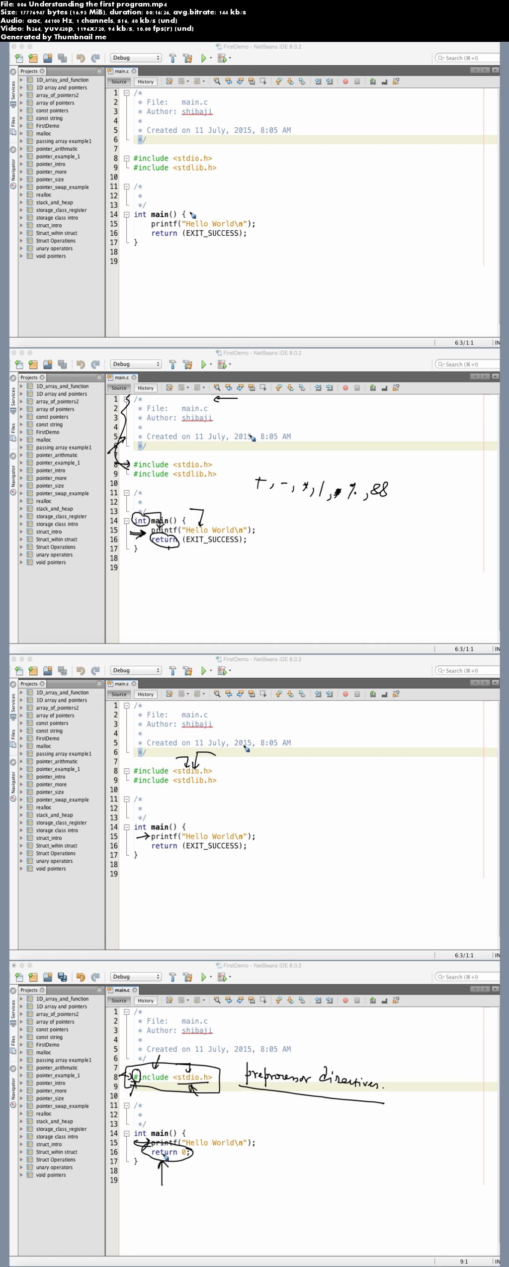This screenshot has width=509, height=1267.
Task: Click Search field in top frame
Action: (467, 58)
